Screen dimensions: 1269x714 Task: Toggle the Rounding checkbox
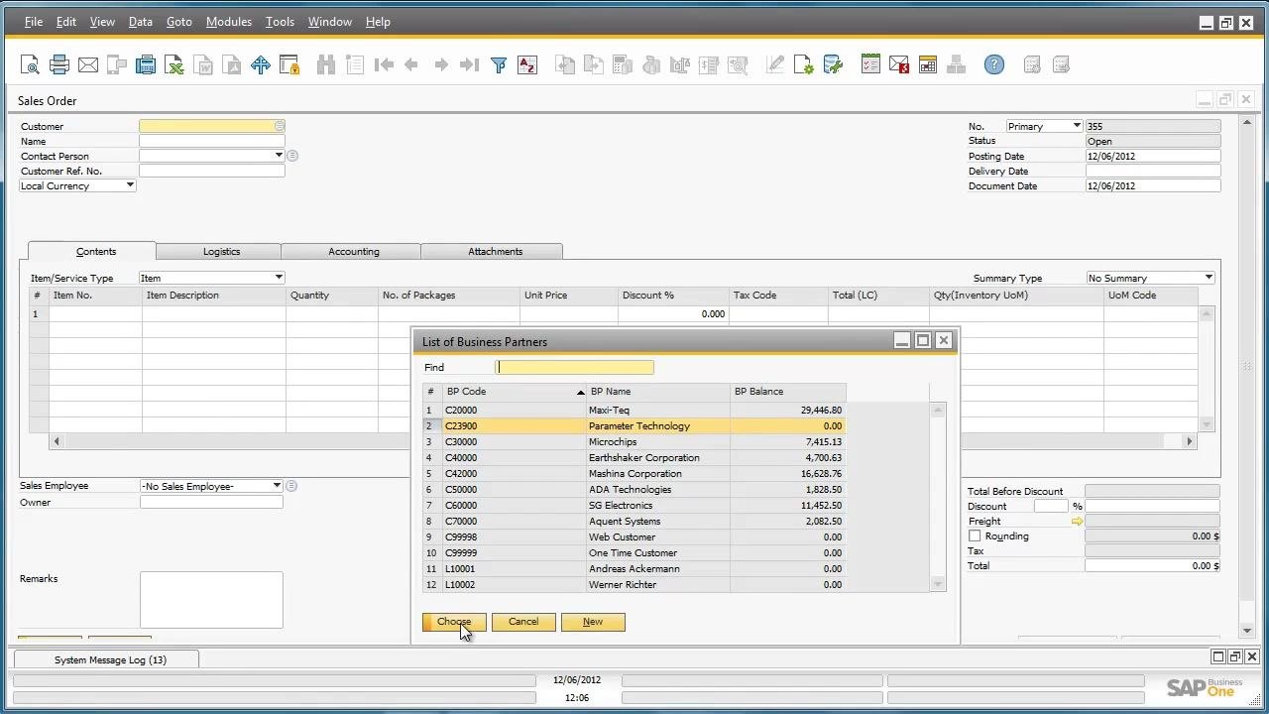click(x=975, y=536)
